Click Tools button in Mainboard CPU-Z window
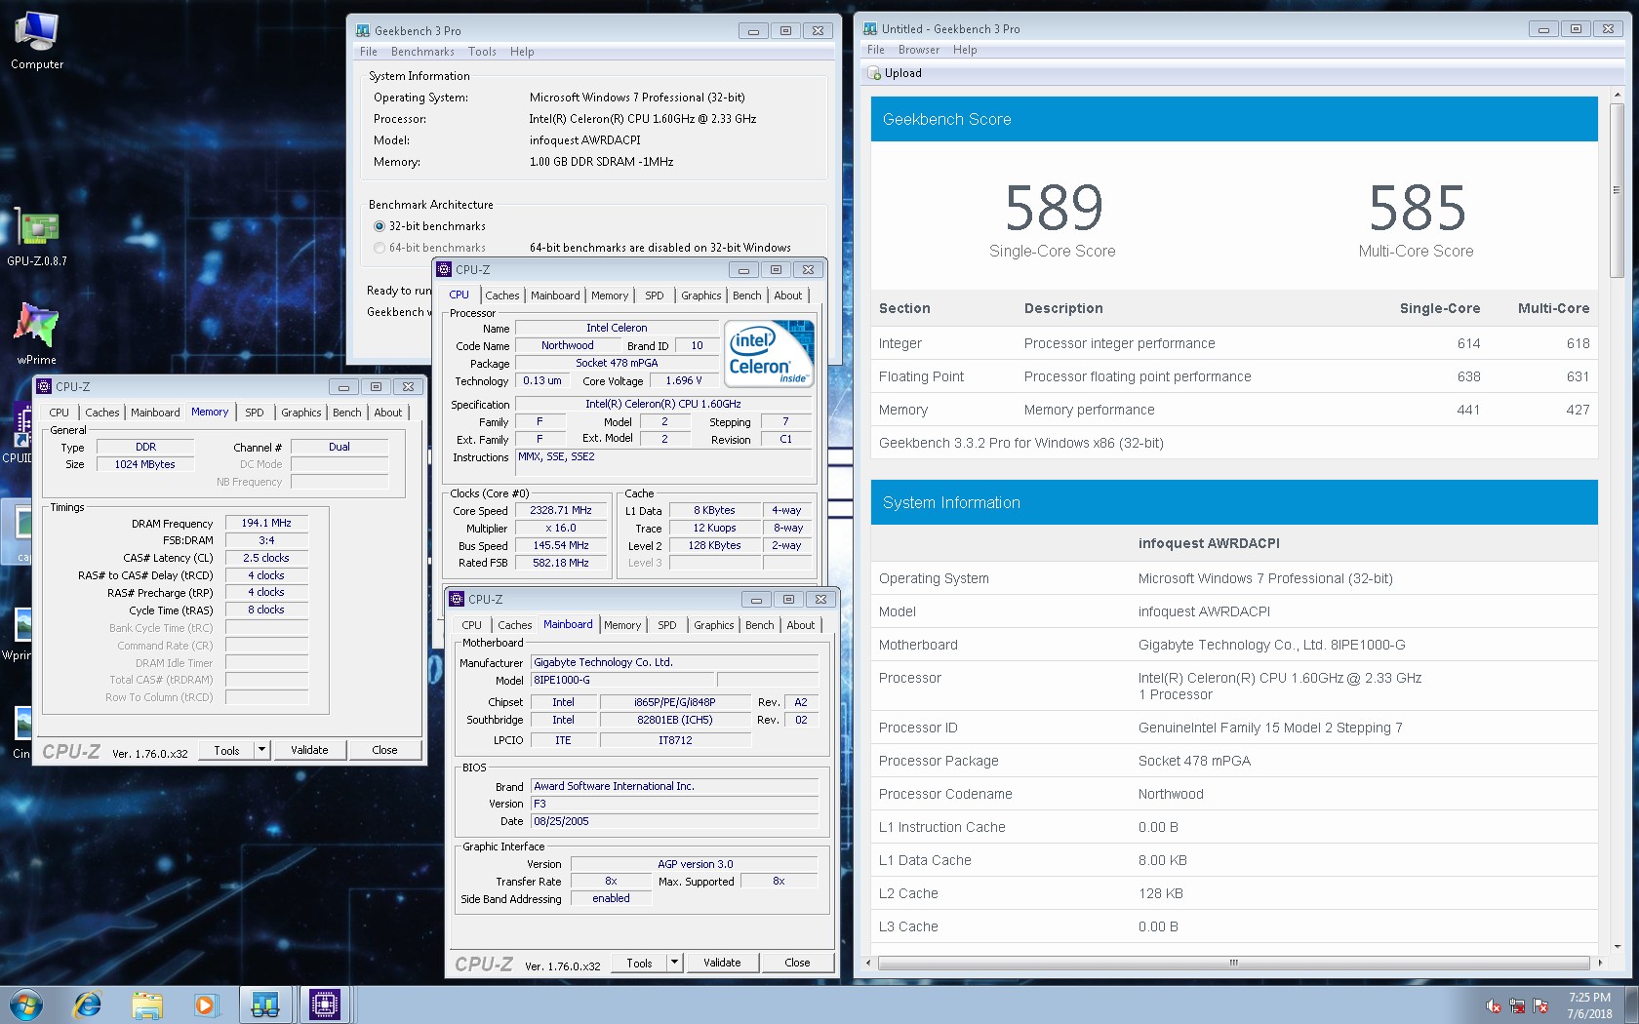 point(639,963)
